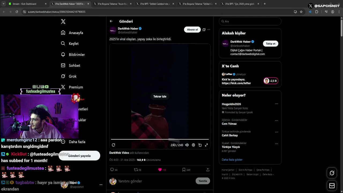Open the Gizlilik Politikası footer link
Image resolution: width=343 pixels, height=193 pixels.
tap(245, 170)
